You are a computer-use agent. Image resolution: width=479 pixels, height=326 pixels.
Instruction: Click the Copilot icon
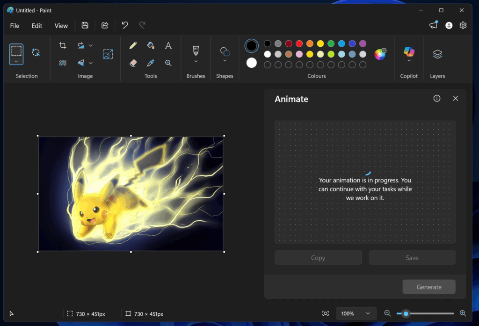click(x=409, y=51)
